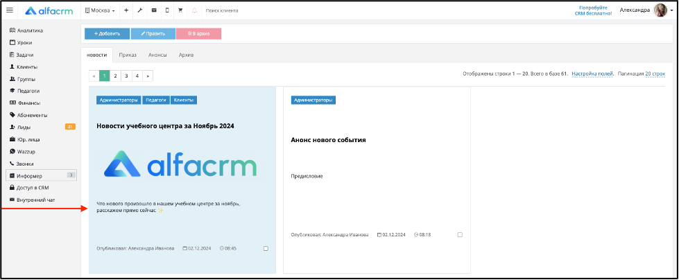Open the notifications bell icon
This screenshot has width=679, height=280.
194,10
